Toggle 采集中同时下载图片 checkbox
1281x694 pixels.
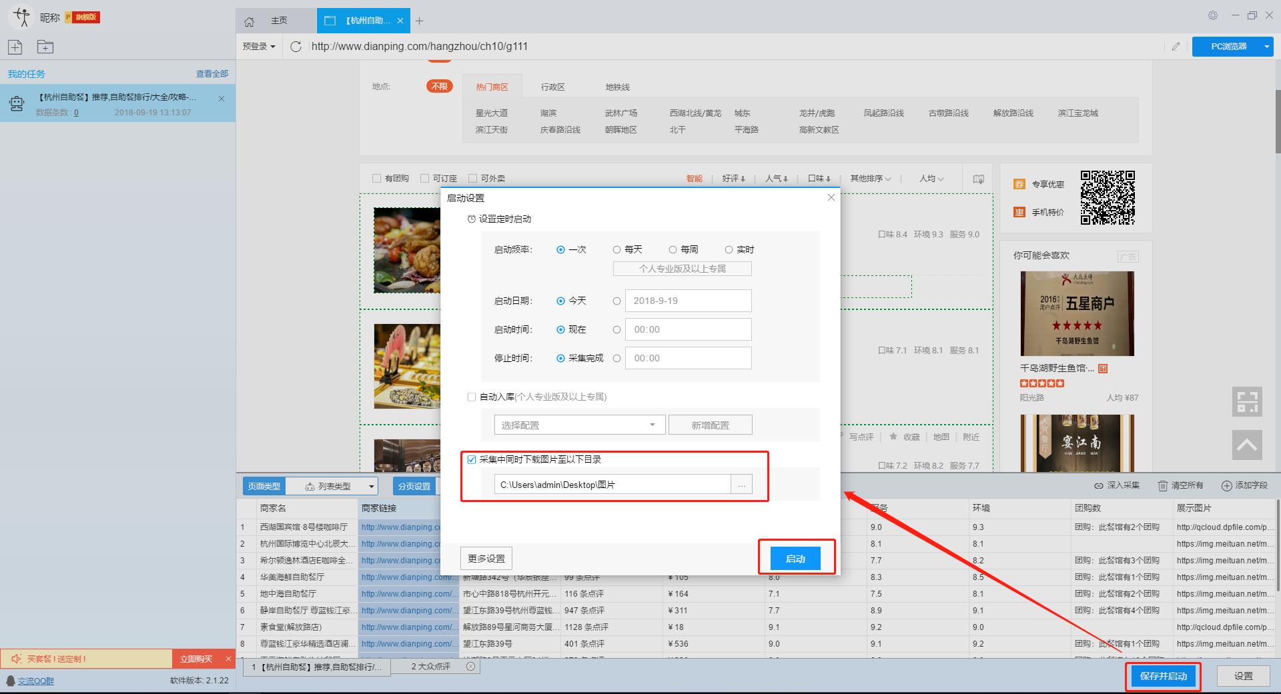(472, 459)
